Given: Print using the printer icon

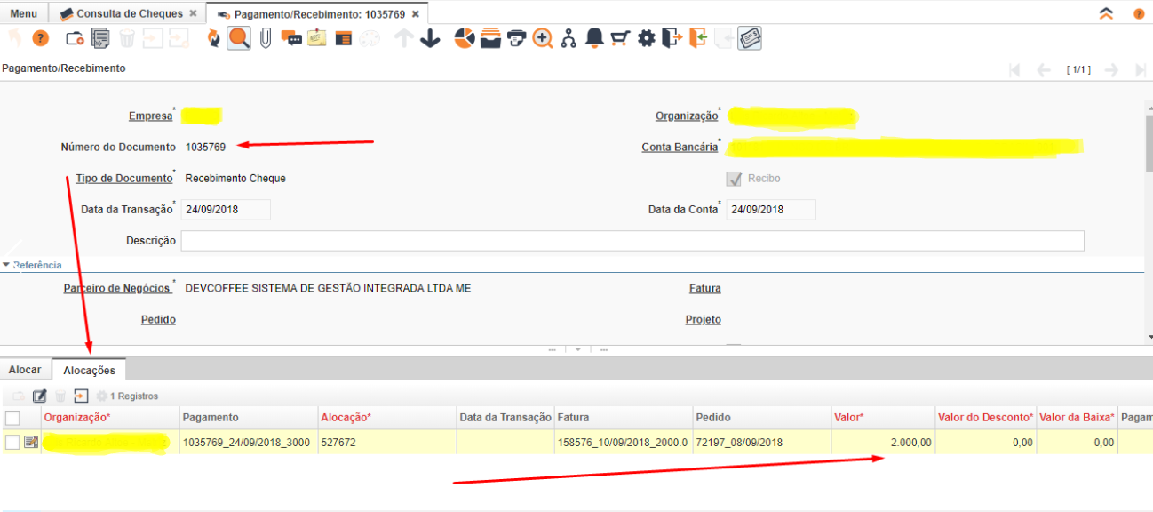Looking at the screenshot, I should point(516,38).
